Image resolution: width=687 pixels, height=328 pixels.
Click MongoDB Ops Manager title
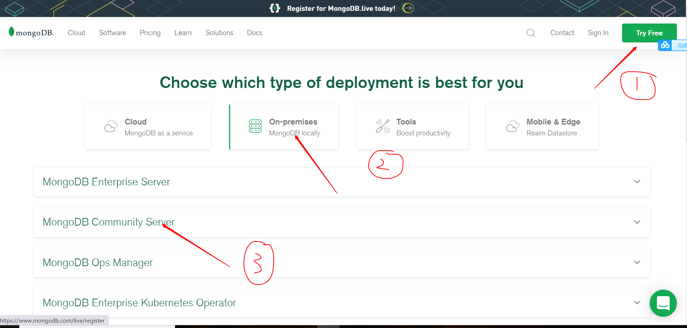pos(98,262)
